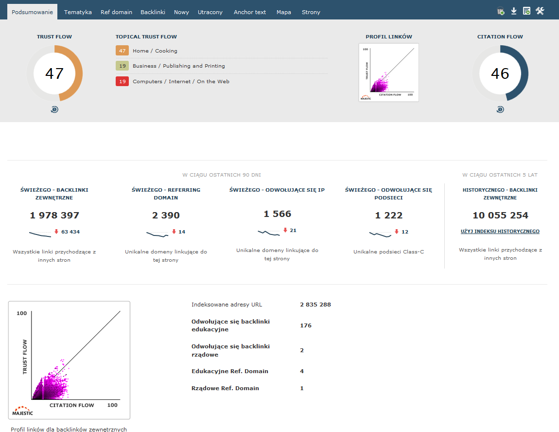Click the red 19 topic badge

tap(122, 81)
